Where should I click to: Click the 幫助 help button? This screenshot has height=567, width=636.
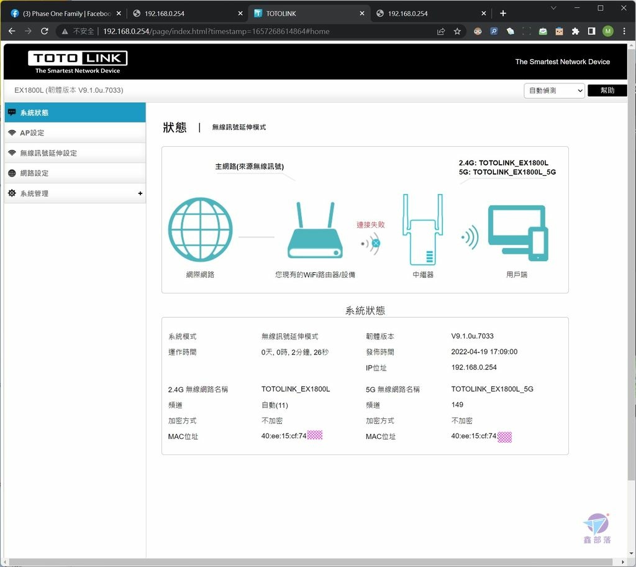click(x=607, y=90)
